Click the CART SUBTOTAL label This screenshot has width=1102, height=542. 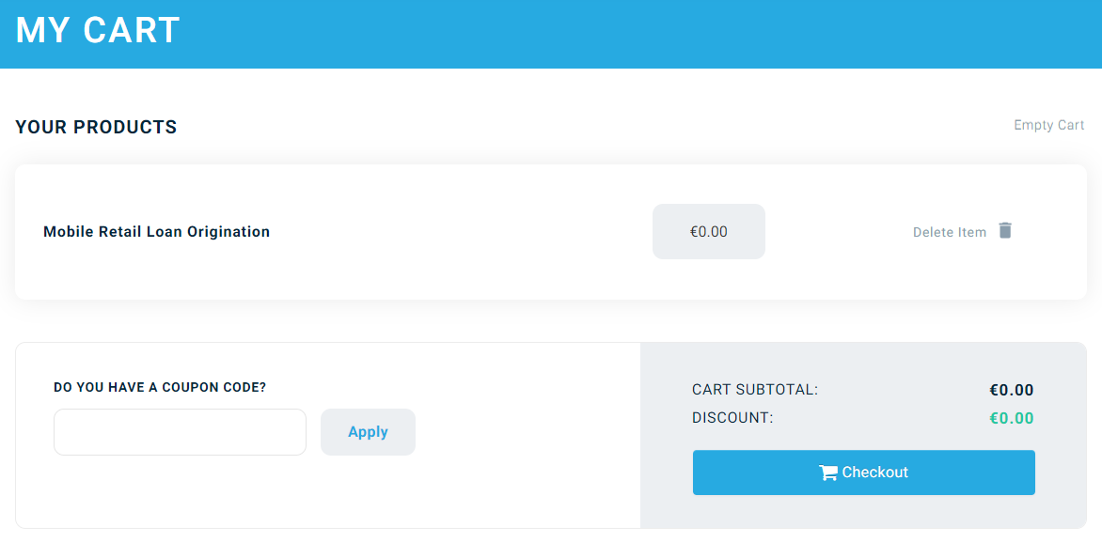click(755, 390)
